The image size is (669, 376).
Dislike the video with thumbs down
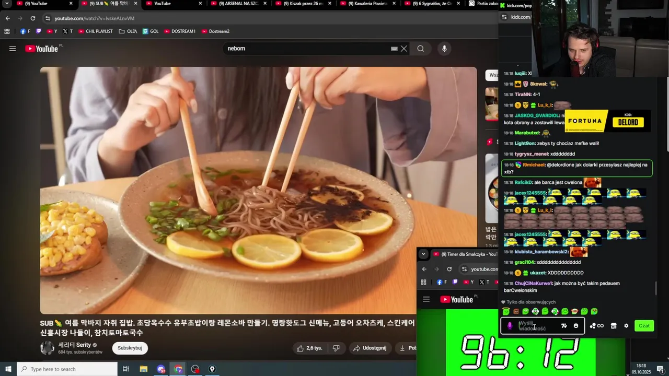pyautogui.click(x=336, y=348)
